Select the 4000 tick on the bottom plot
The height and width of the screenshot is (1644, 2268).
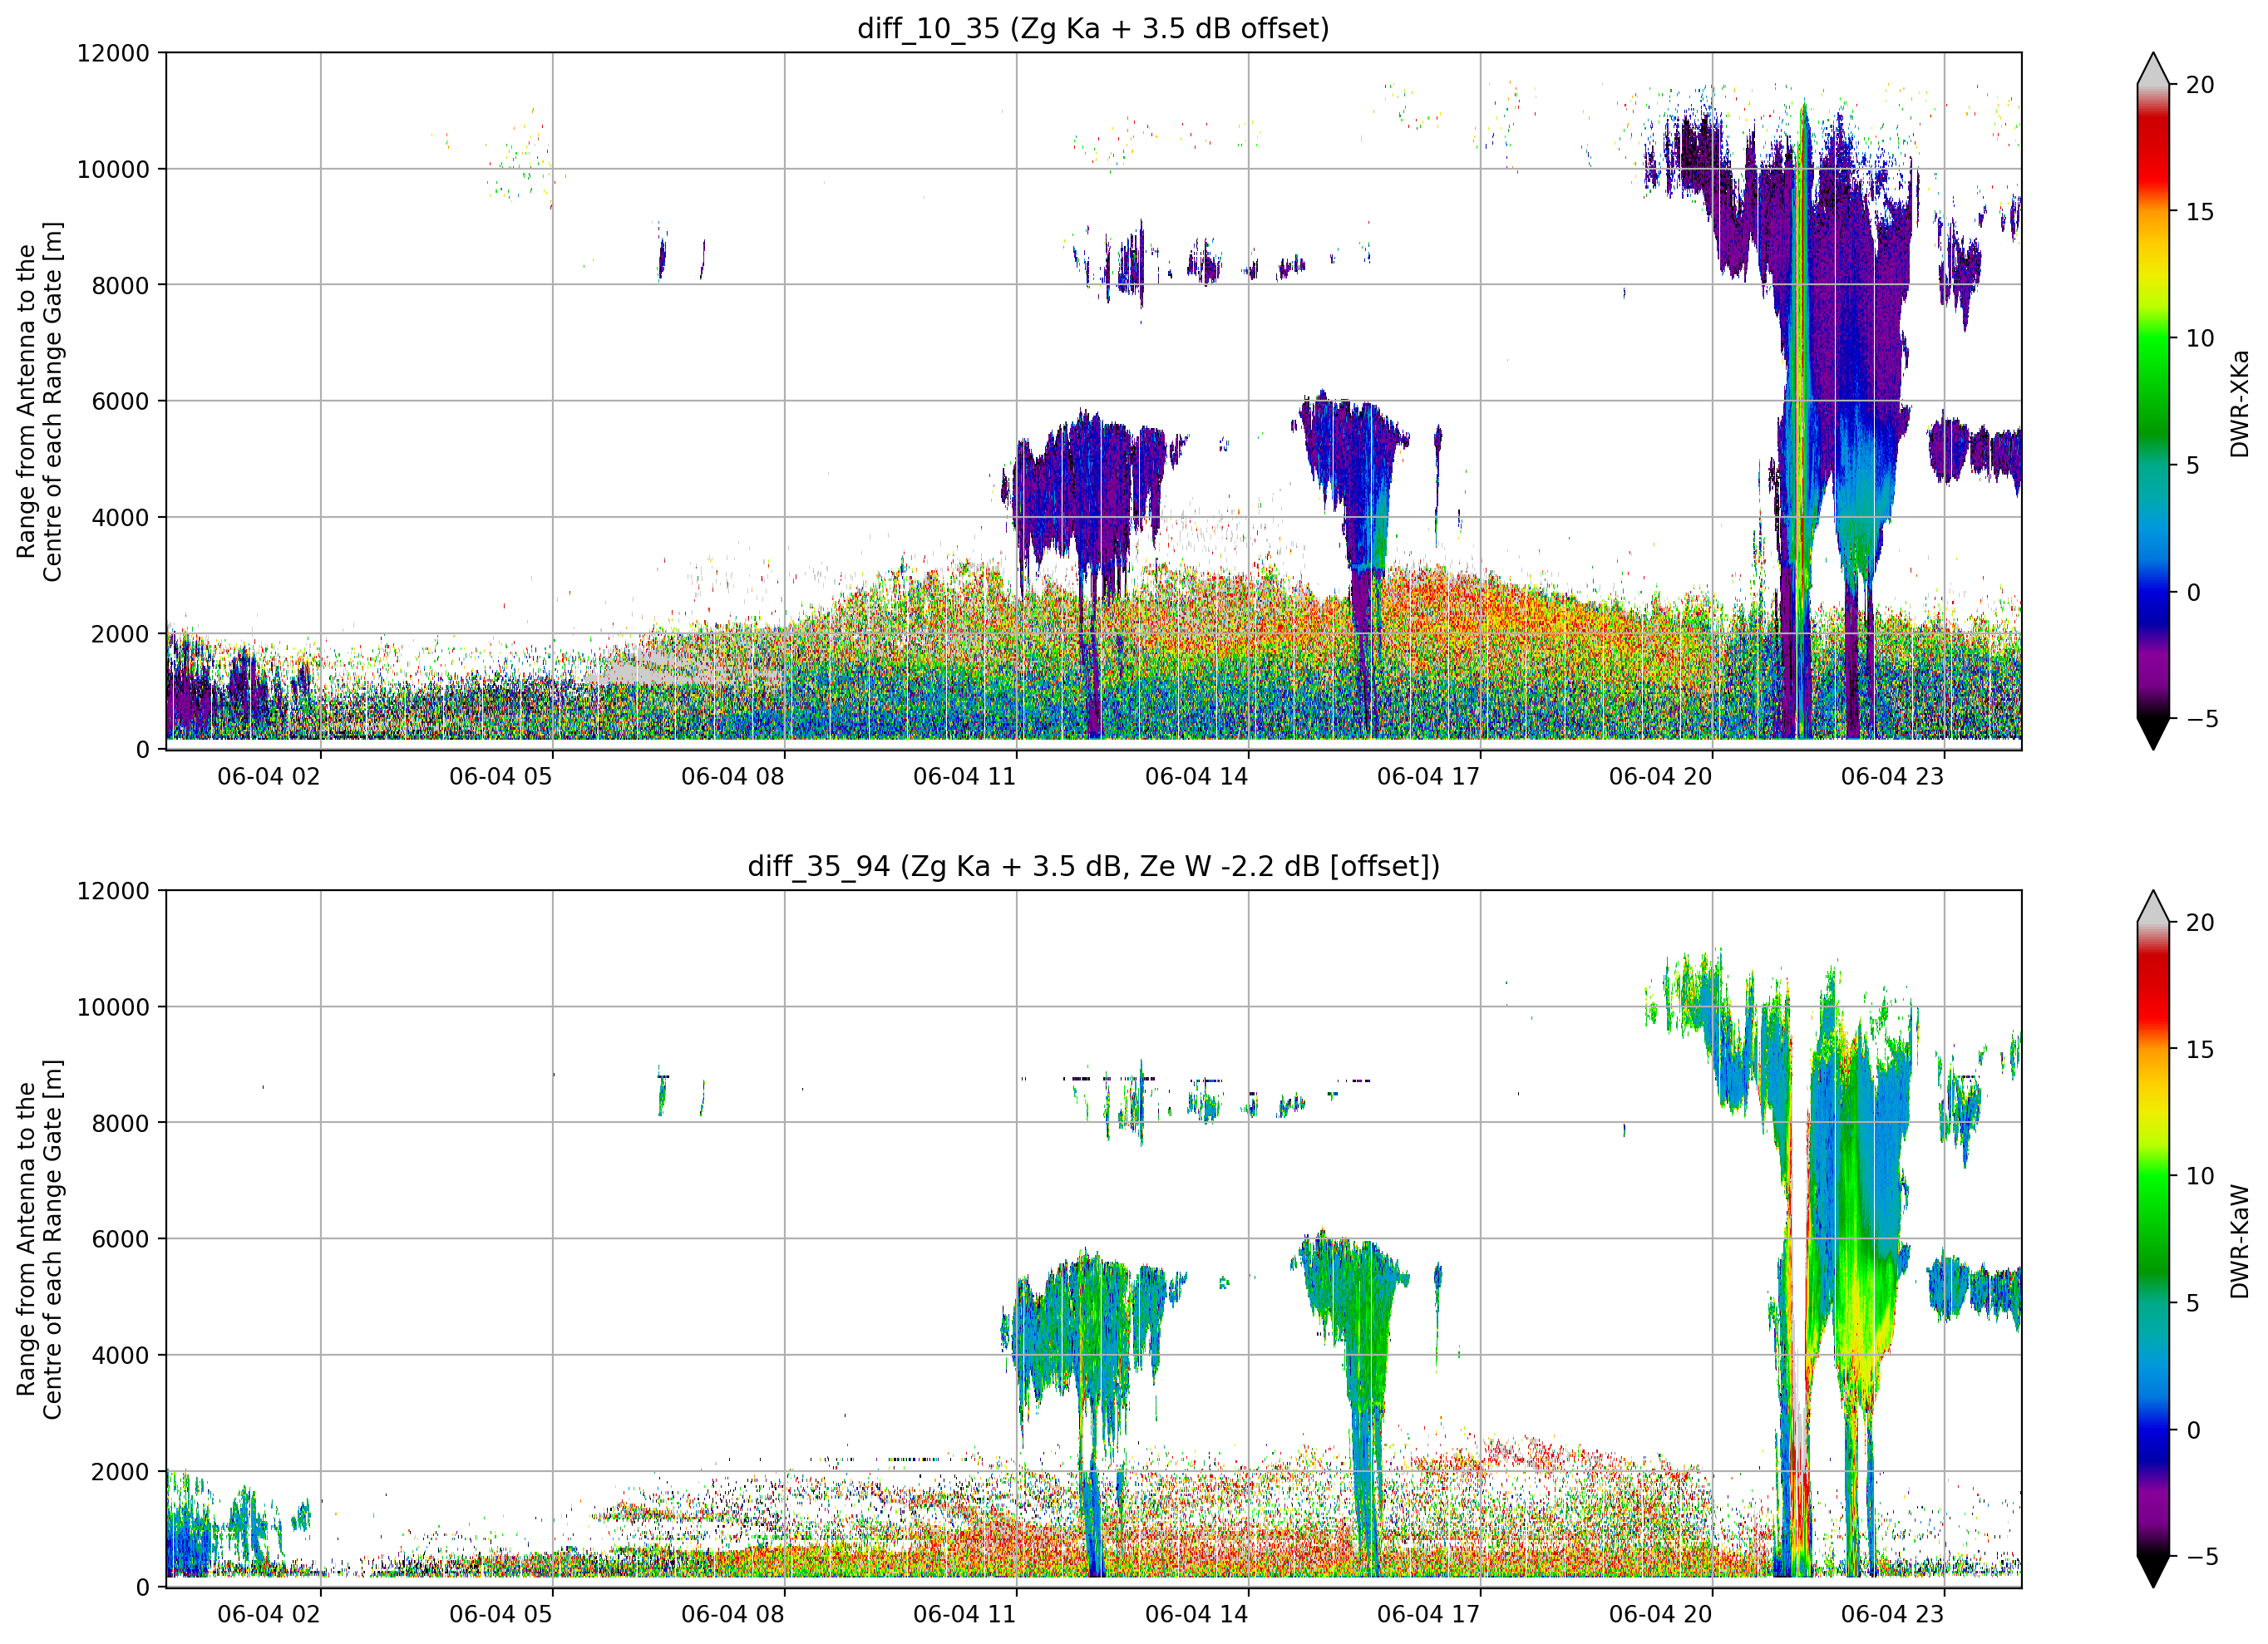[x=120, y=1356]
